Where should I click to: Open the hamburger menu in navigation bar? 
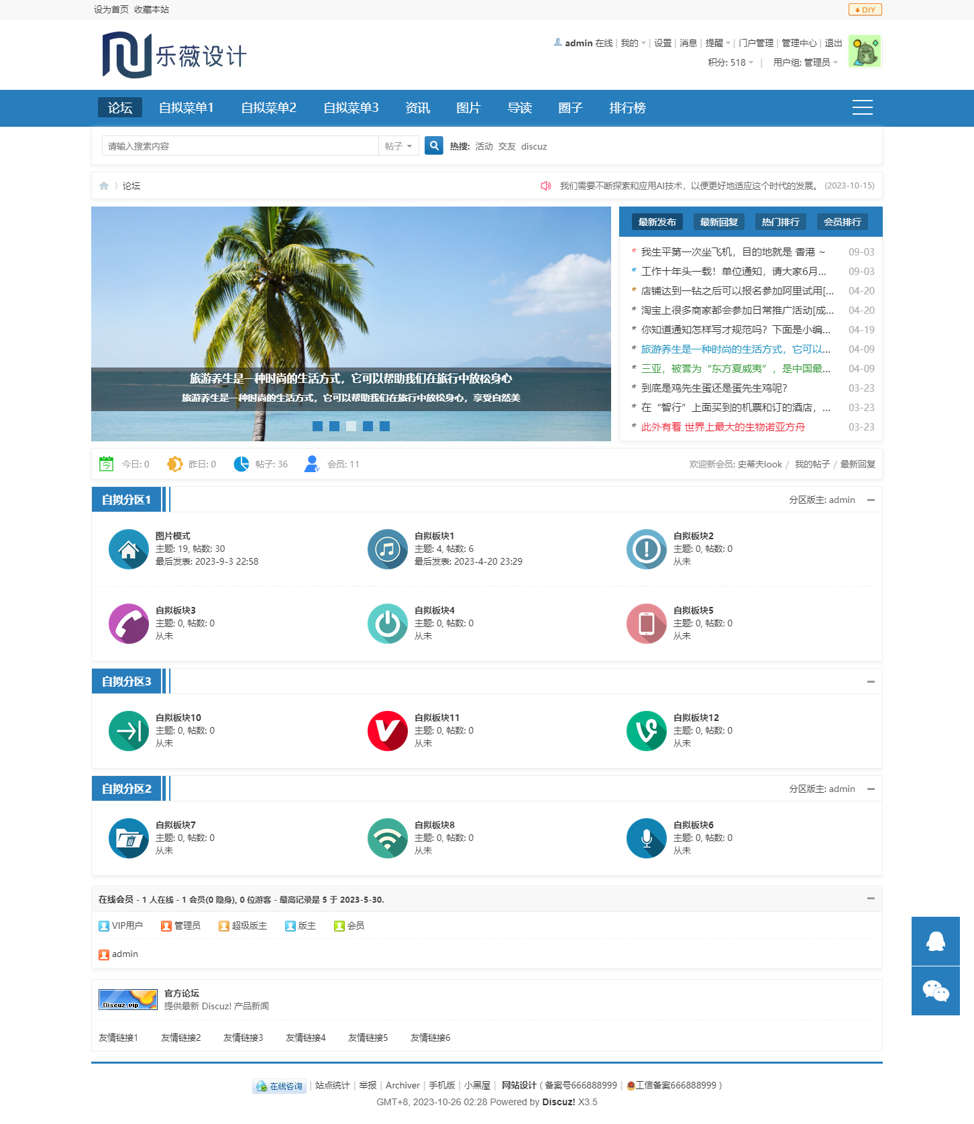[862, 108]
